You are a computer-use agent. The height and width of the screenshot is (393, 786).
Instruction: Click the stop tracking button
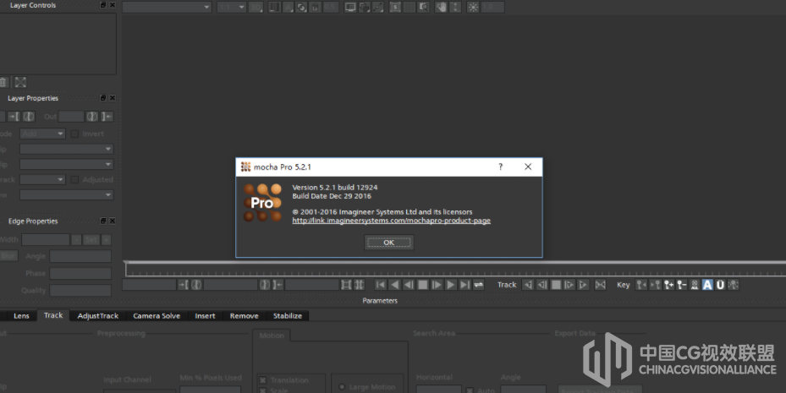556,285
